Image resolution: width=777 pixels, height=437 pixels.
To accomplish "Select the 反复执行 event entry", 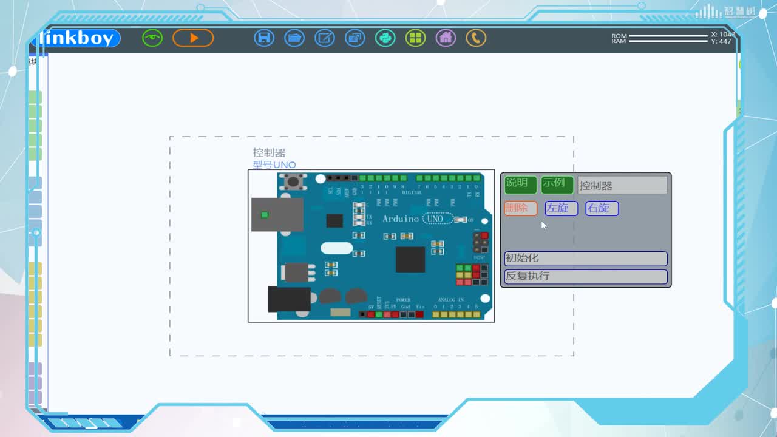I will pyautogui.click(x=586, y=276).
